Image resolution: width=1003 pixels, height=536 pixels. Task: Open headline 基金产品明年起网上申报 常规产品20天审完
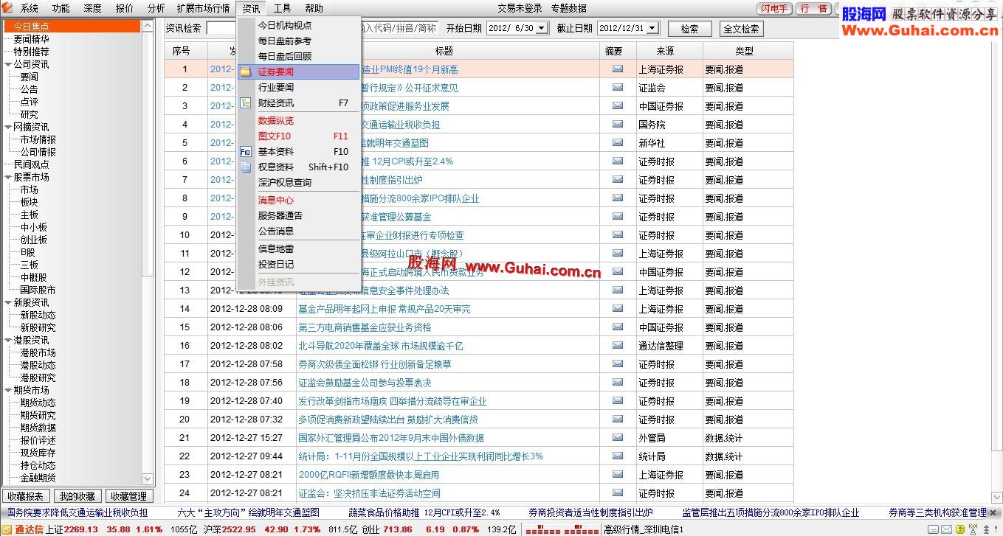[384, 309]
